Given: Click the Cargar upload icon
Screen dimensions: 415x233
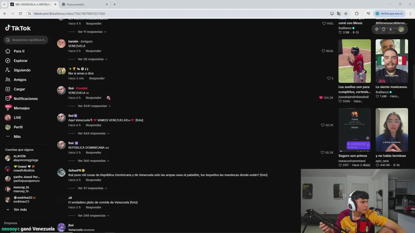Looking at the screenshot, I should tap(8, 89).
